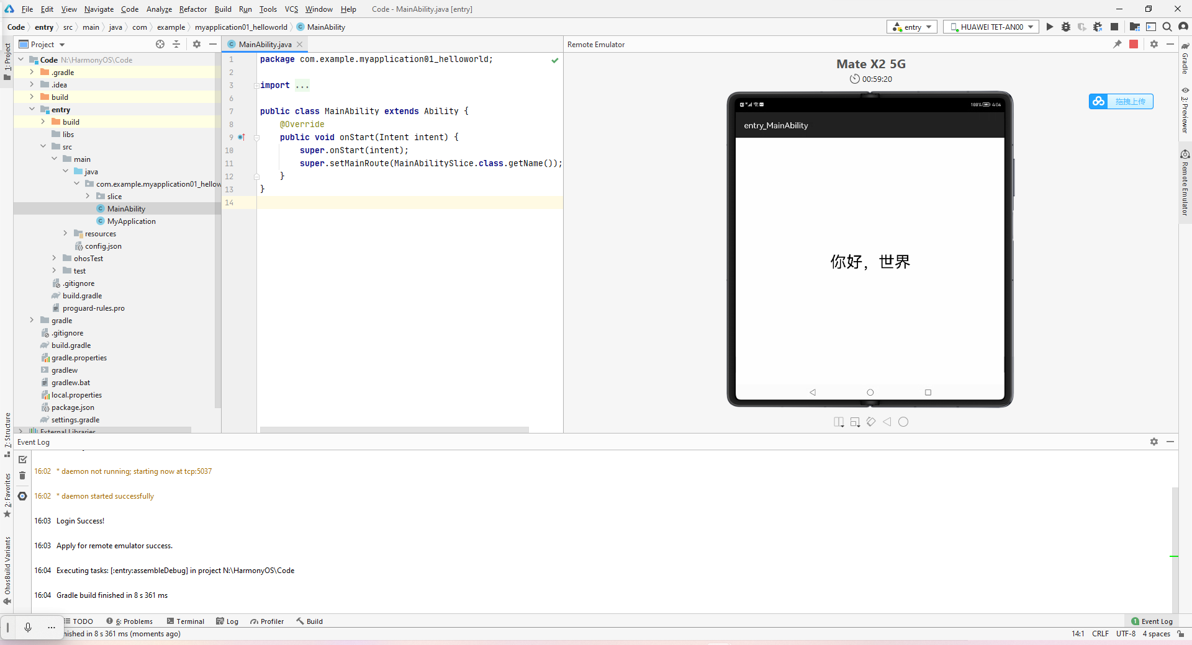Open the Gradle side panel
Image resolution: width=1192 pixels, height=645 pixels.
[x=1185, y=59]
